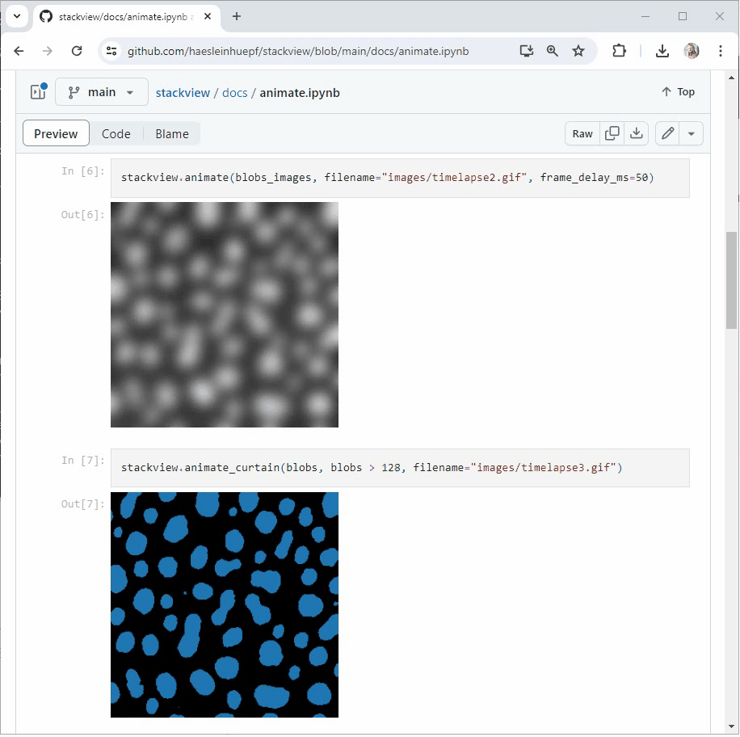The image size is (740, 737).
Task: Open the tab search dropdown arrow
Action: 16,16
